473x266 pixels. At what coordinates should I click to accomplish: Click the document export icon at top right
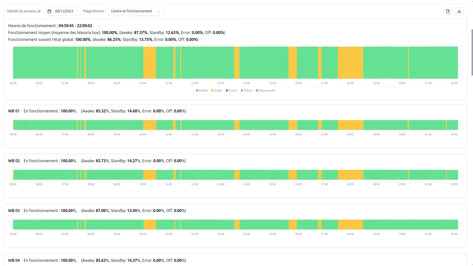[448, 11]
